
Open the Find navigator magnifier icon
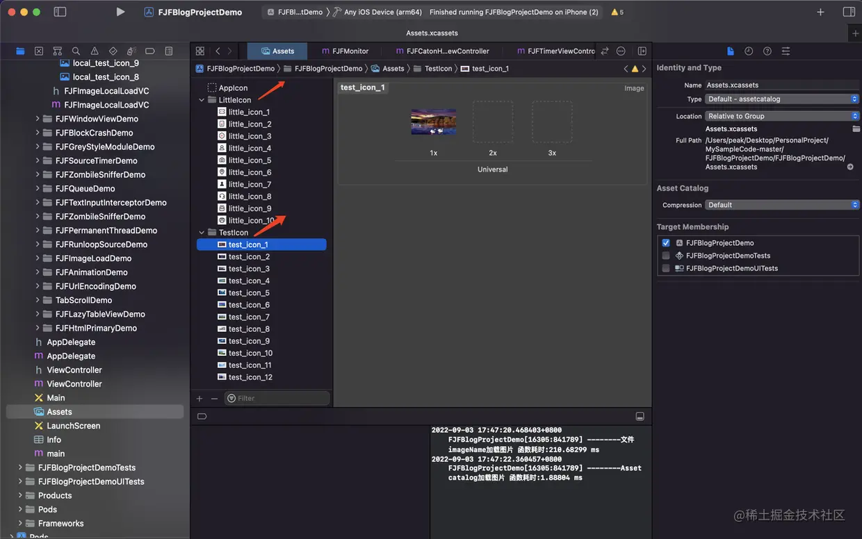pyautogui.click(x=76, y=51)
